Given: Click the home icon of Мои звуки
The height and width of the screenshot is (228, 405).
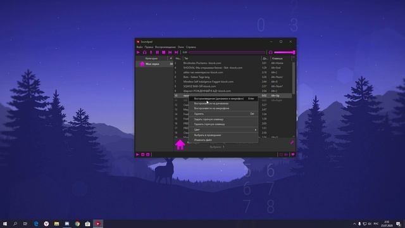Looking at the screenshot, I should tap(142, 64).
